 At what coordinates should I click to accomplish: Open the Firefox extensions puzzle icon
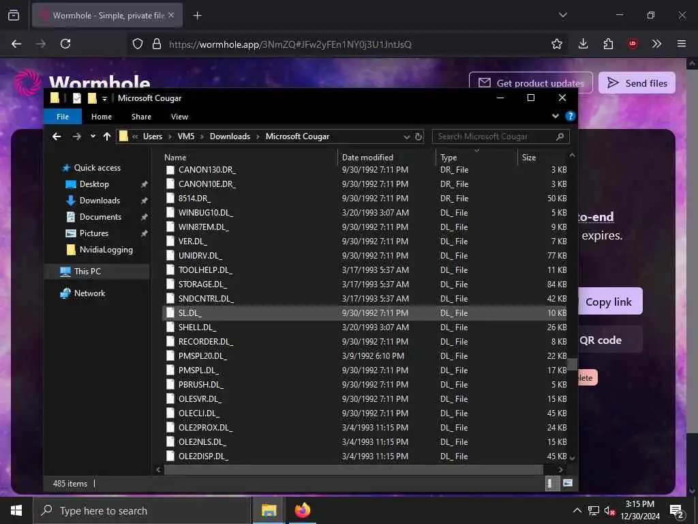click(x=608, y=44)
